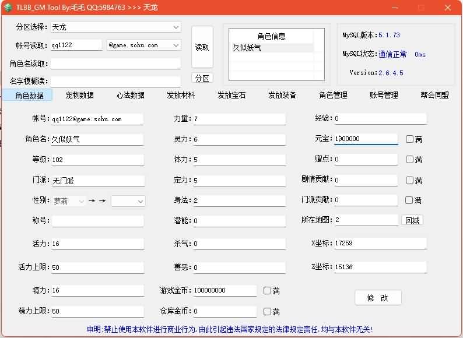Open the 帮会同盟 tab
The width and height of the screenshot is (463, 338).
(434, 96)
